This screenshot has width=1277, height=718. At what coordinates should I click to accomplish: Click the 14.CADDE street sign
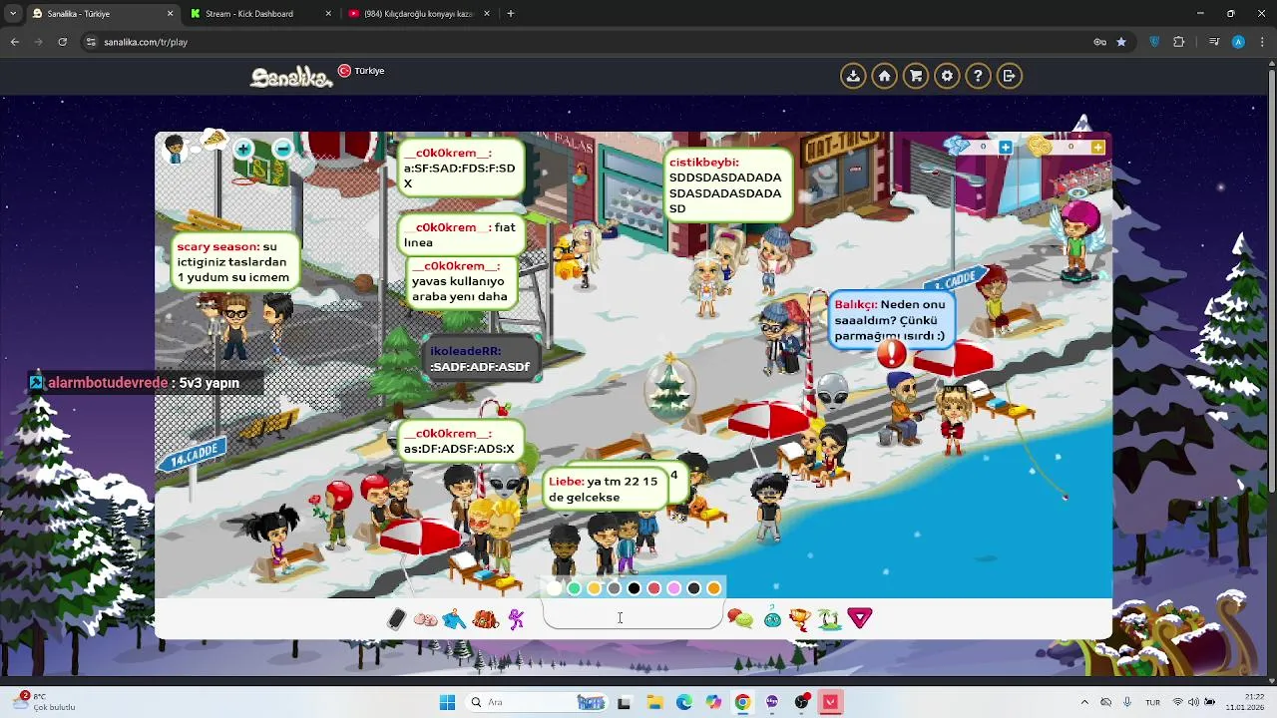click(193, 454)
